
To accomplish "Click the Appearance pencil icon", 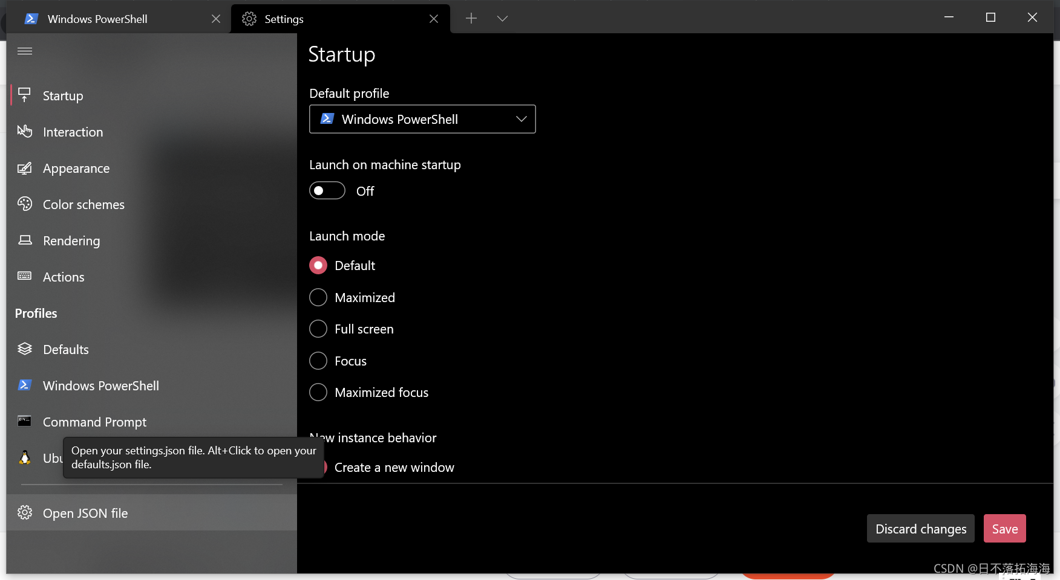I will [x=25, y=168].
